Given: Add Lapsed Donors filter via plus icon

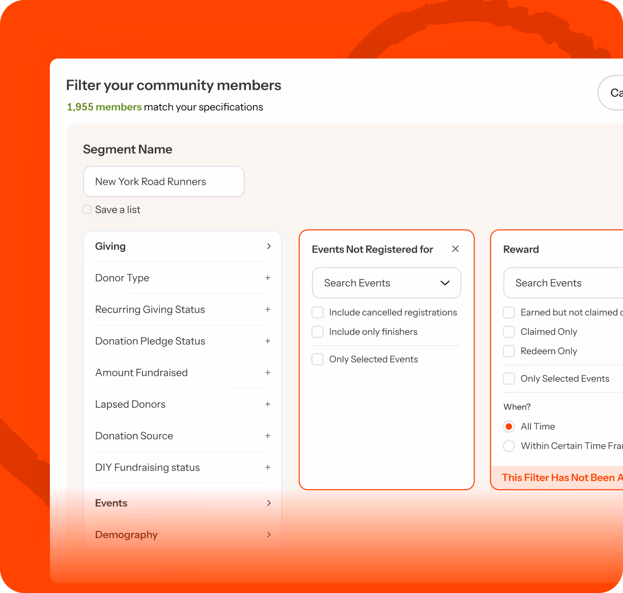Looking at the screenshot, I should point(268,404).
